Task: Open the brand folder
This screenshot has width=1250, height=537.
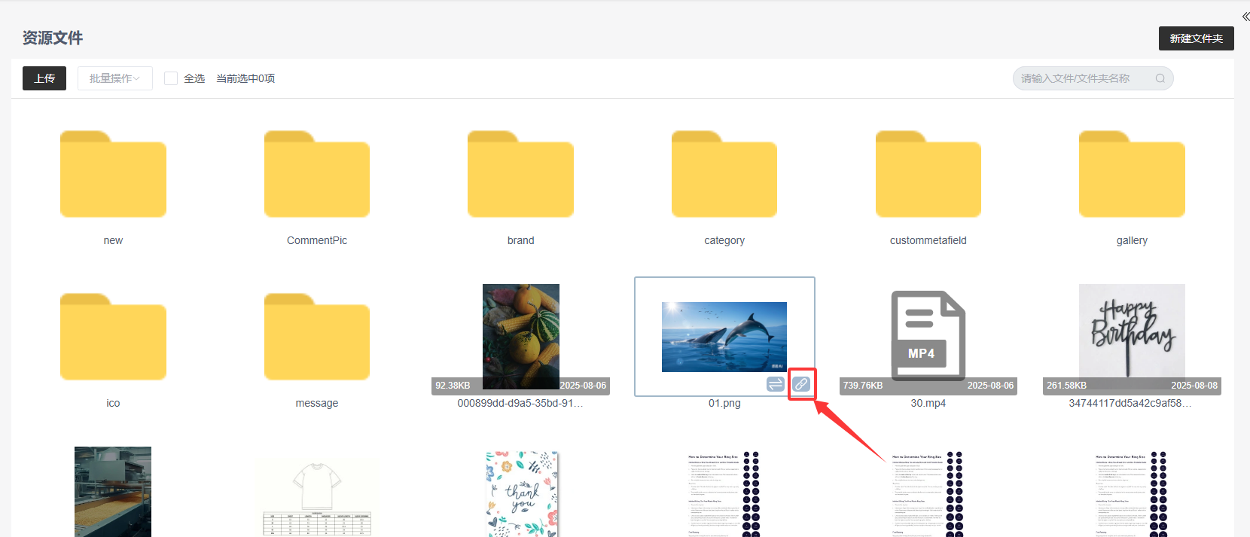Action: (520, 175)
